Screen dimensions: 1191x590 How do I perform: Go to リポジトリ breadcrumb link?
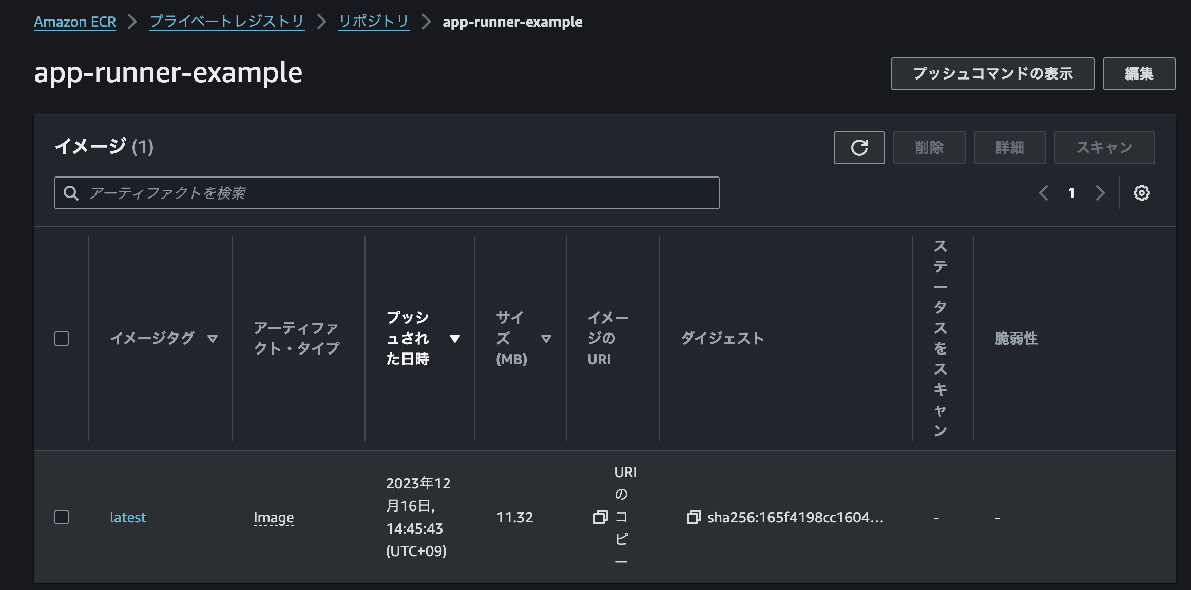click(x=374, y=22)
